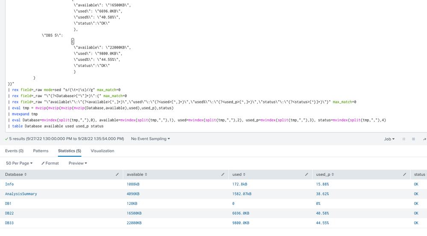Switch to the Events (0) tab

pyautogui.click(x=14, y=151)
